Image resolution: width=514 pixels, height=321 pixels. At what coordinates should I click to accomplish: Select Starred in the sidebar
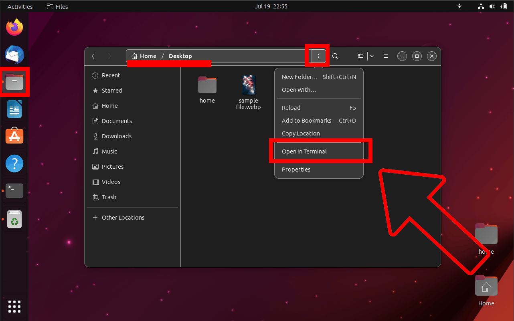tap(111, 91)
